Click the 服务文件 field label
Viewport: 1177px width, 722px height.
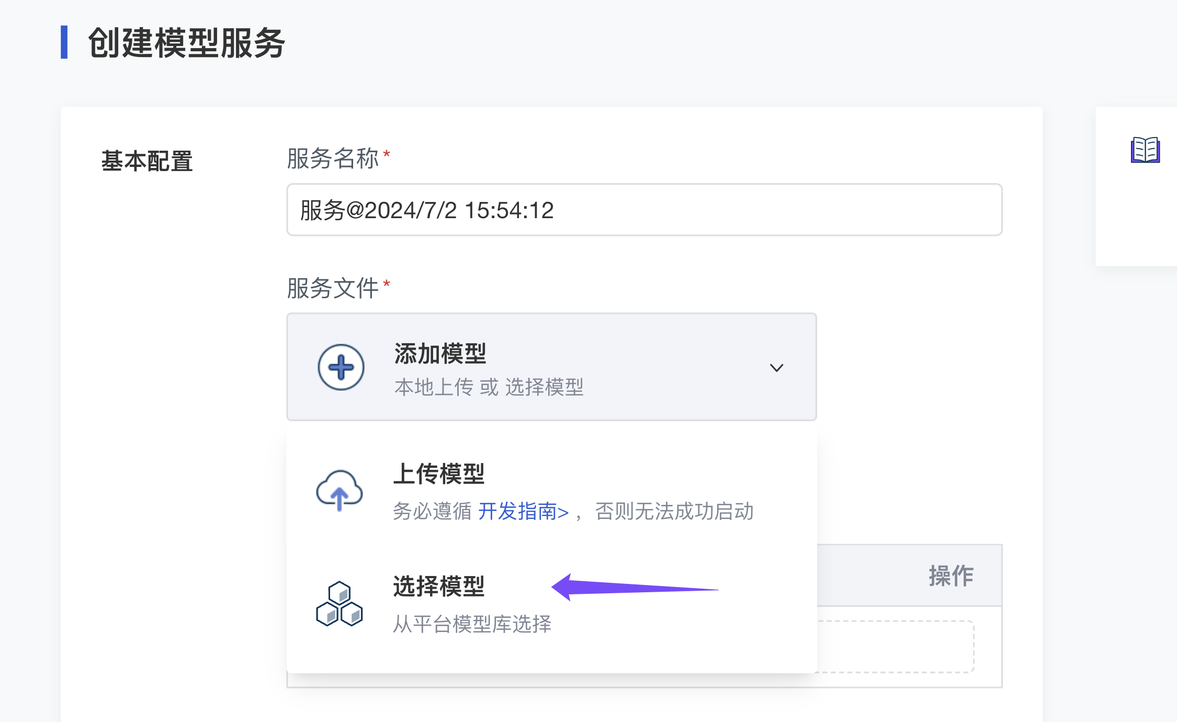pyautogui.click(x=333, y=288)
